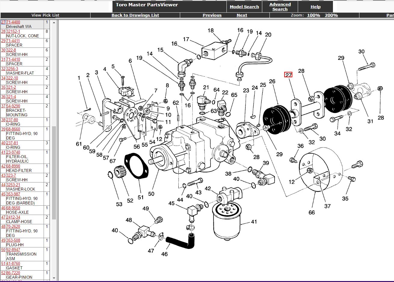
Task: Click the parts list scroll-down arrow
Action: coord(54,278)
